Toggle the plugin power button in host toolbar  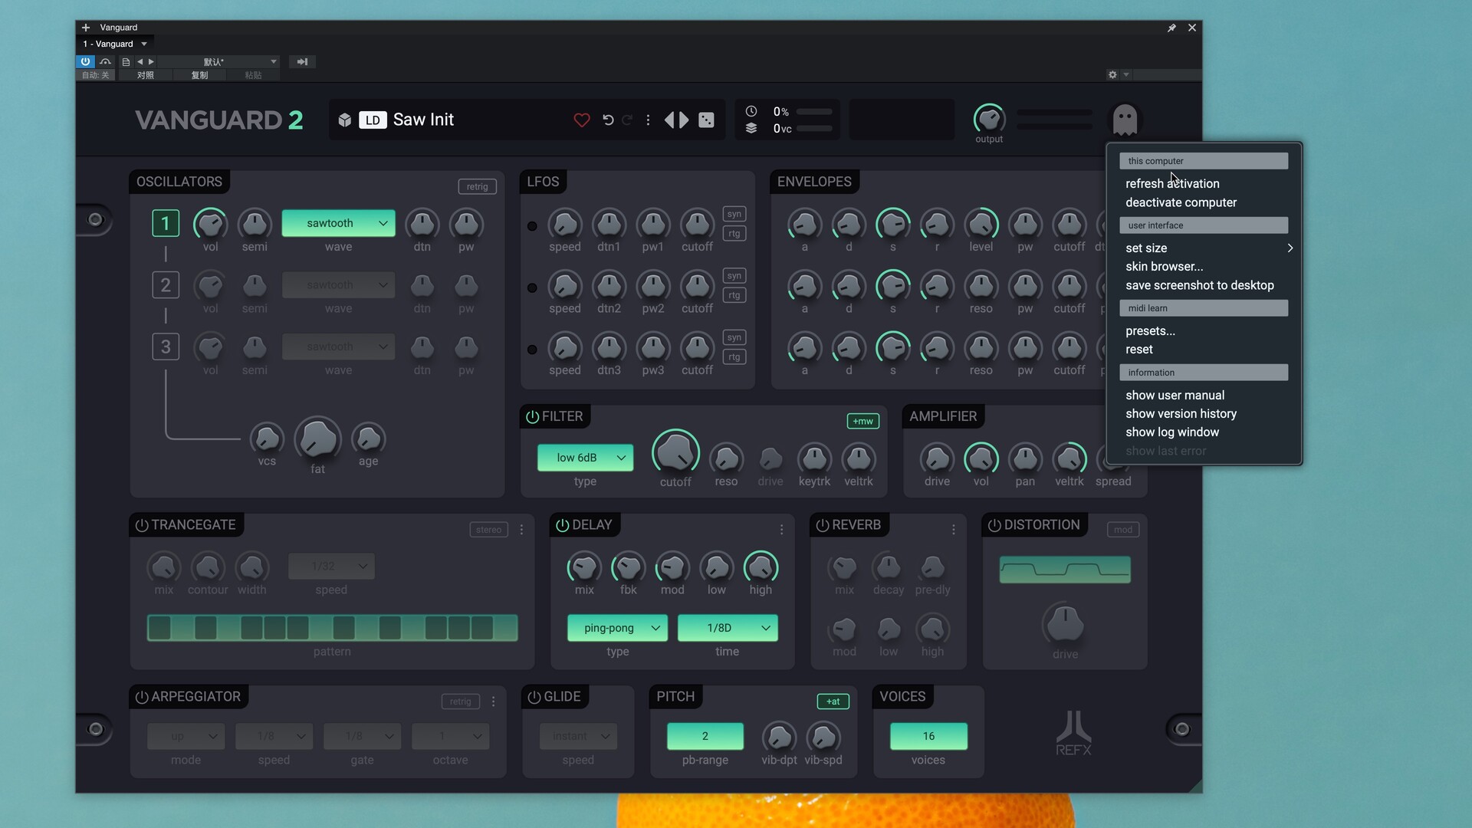click(x=85, y=61)
